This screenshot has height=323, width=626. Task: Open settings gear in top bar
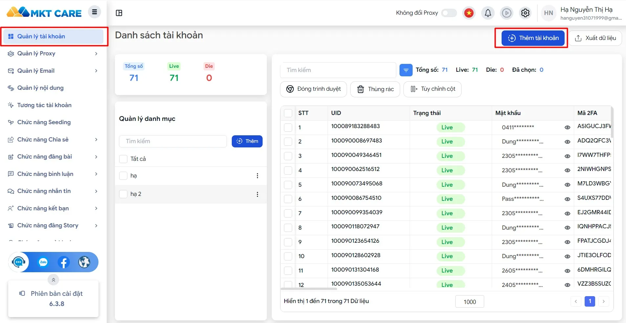(525, 13)
